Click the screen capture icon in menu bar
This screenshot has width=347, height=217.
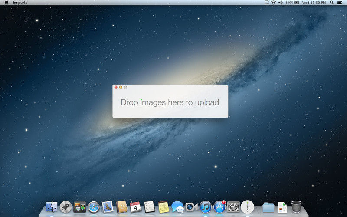(x=267, y=3)
